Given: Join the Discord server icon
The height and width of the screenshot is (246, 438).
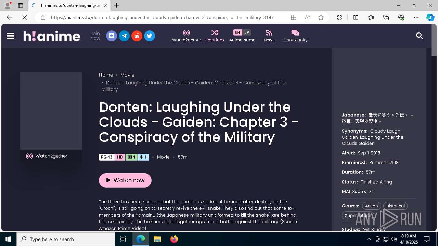Looking at the screenshot, I should (x=112, y=36).
